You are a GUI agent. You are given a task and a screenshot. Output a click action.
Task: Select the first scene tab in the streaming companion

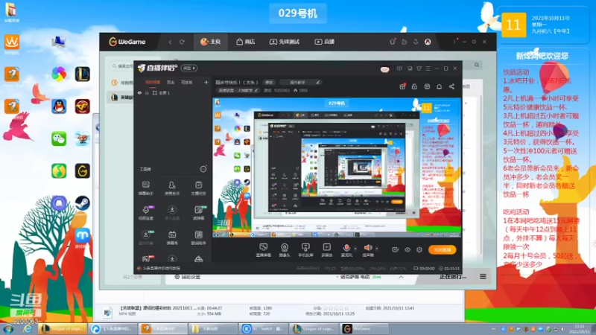click(153, 82)
